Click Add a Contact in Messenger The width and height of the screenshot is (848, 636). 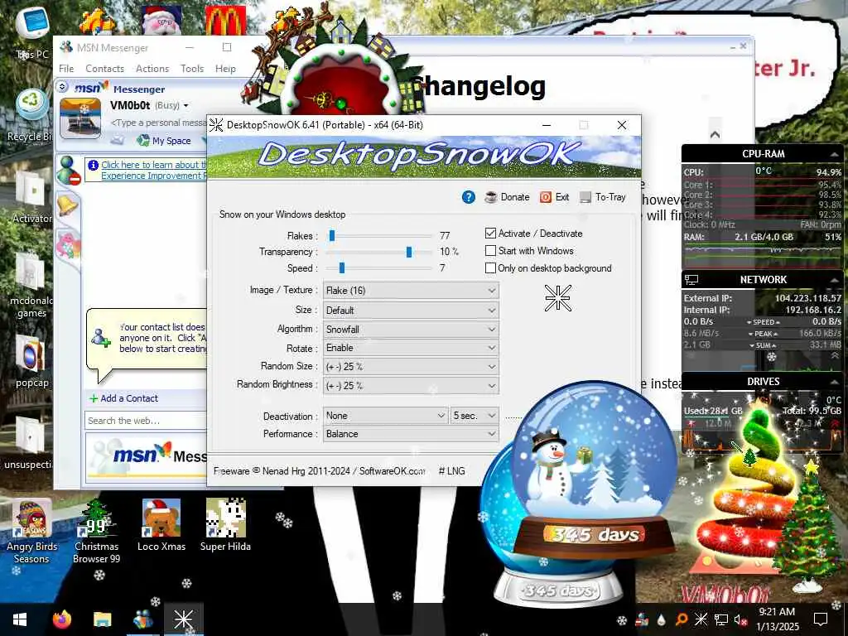pyautogui.click(x=123, y=398)
